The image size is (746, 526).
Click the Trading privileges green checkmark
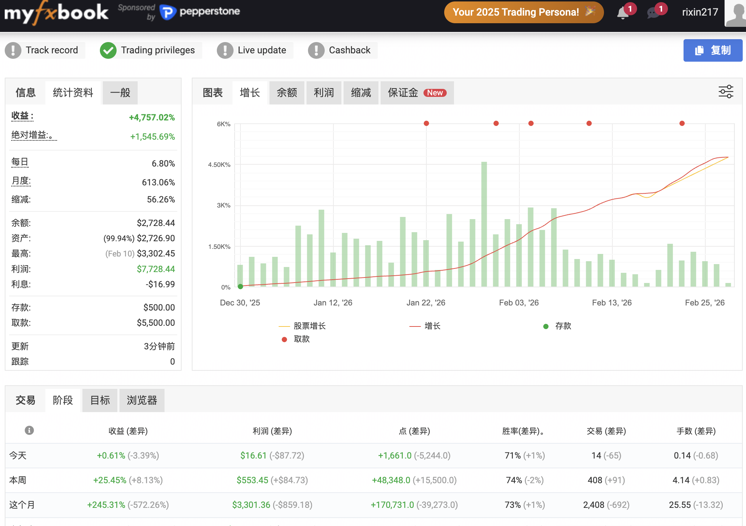tap(108, 50)
